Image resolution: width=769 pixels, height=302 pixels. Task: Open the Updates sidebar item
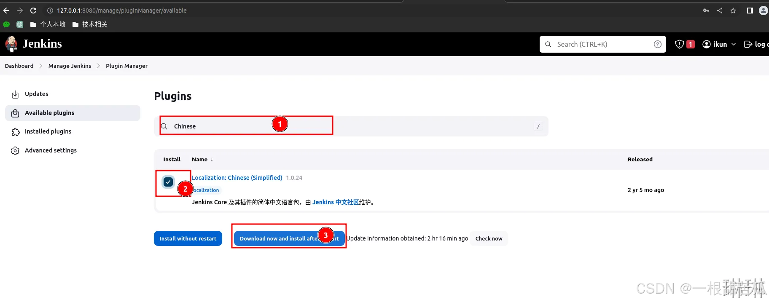[73, 94]
